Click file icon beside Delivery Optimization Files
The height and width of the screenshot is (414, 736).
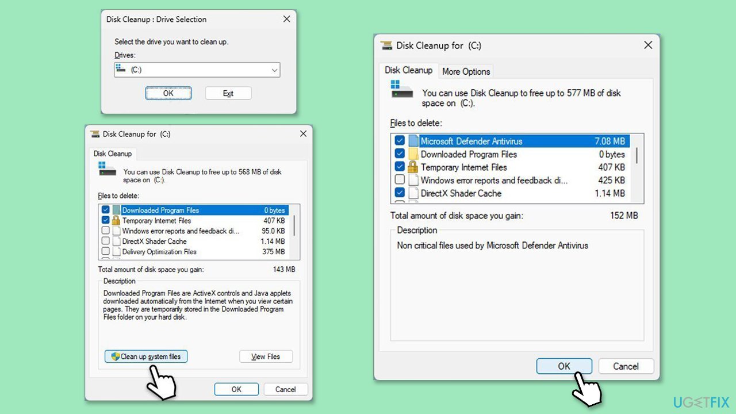[116, 252]
